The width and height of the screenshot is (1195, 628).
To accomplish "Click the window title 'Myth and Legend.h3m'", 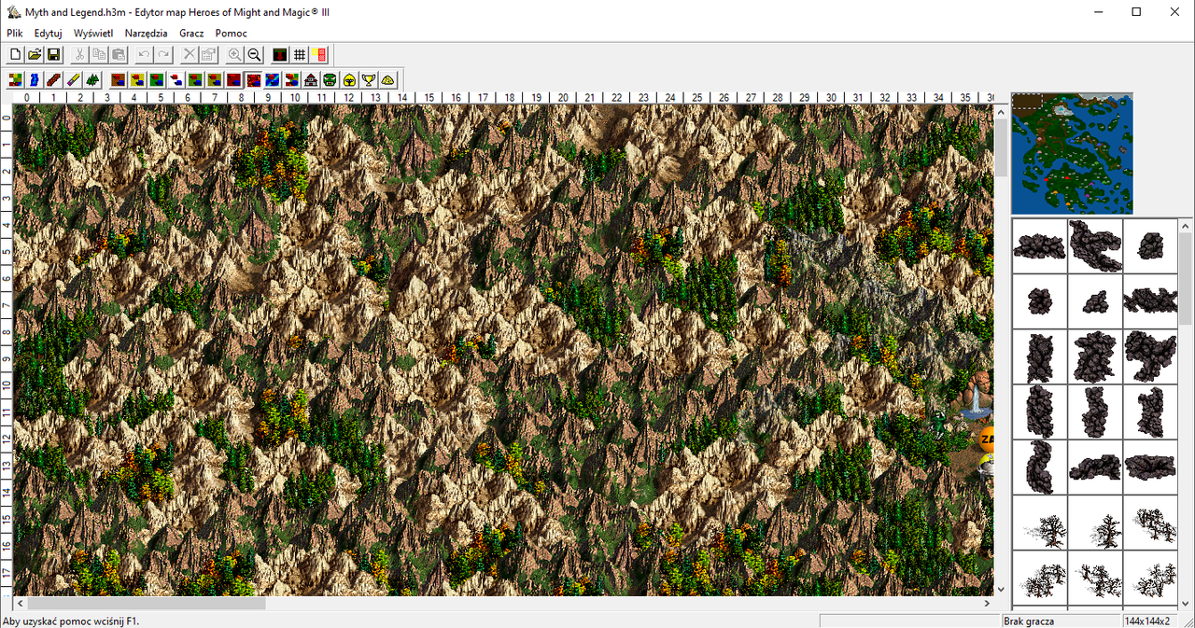I will pyautogui.click(x=77, y=12).
